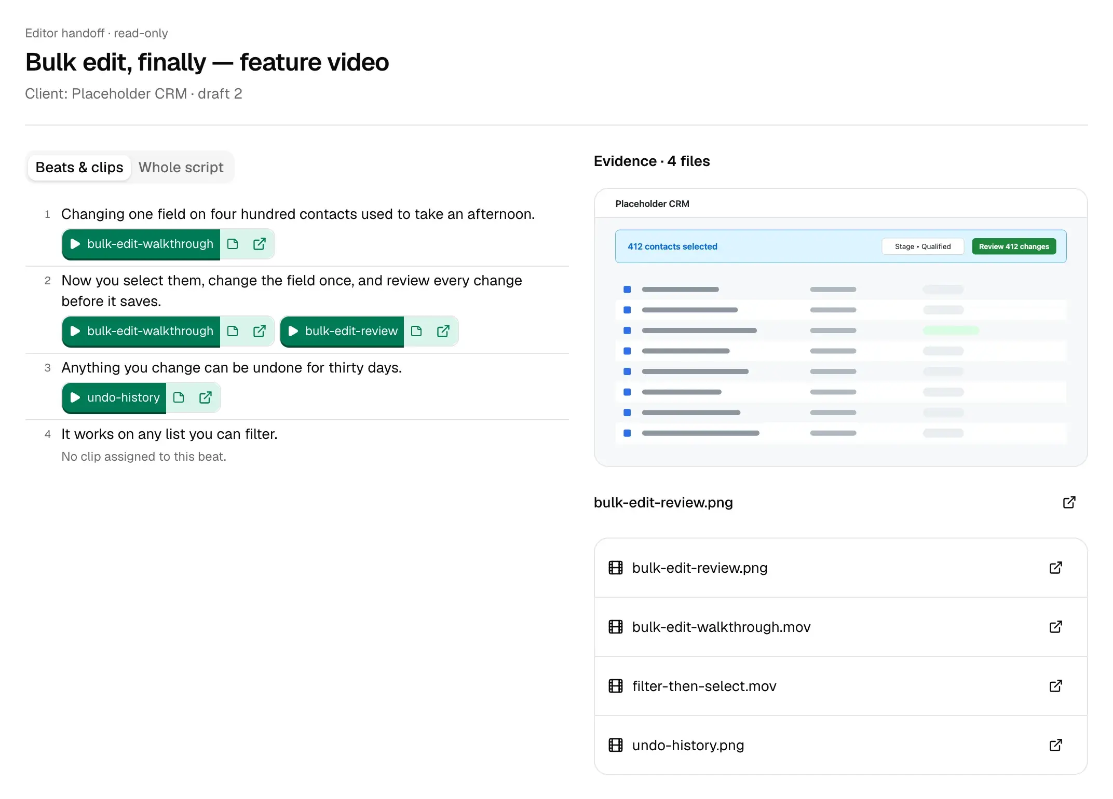The height and width of the screenshot is (799, 1113).
Task: Click beat 1 text about four hundred contacts
Action: pos(298,214)
